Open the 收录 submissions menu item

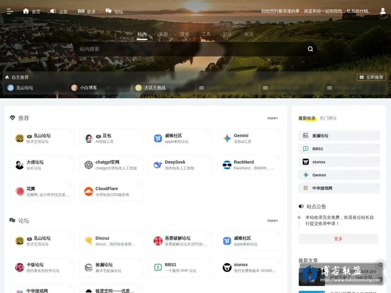click(87, 11)
